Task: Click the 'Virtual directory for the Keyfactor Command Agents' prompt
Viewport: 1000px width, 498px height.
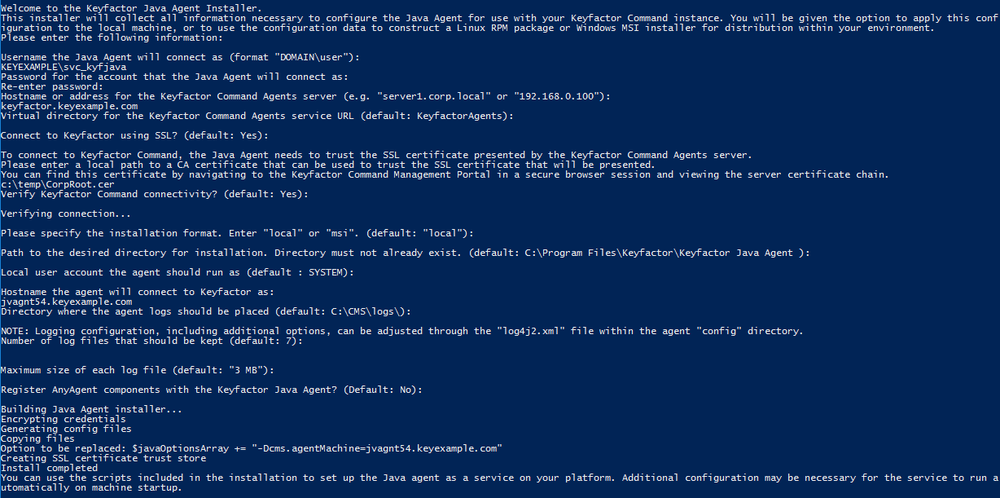Action: coord(258,116)
